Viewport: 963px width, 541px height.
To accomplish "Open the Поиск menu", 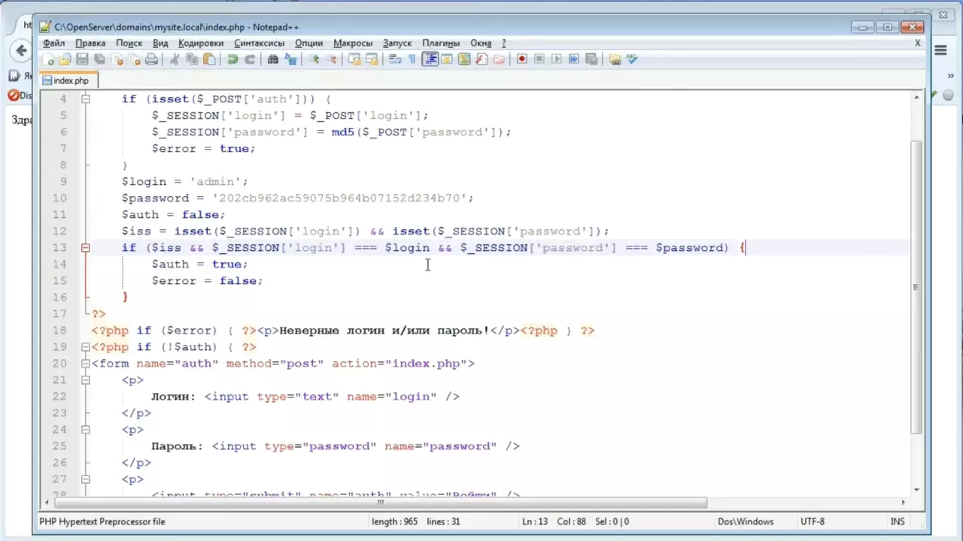I will click(x=129, y=43).
